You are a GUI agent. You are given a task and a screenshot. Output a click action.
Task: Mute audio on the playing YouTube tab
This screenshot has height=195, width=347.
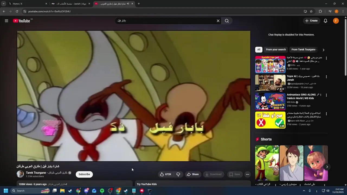pyautogui.click(x=128, y=4)
